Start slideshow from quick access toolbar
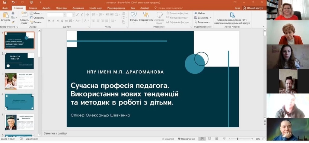Screen dimensions: 309x143 pos(31,2)
